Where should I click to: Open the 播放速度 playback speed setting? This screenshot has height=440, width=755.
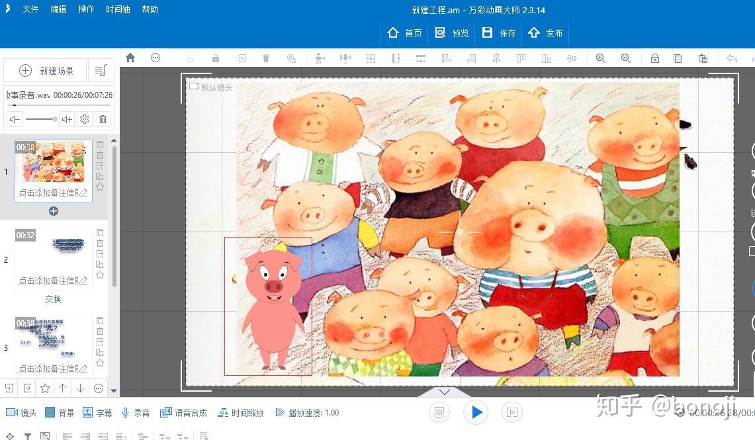coord(307,413)
